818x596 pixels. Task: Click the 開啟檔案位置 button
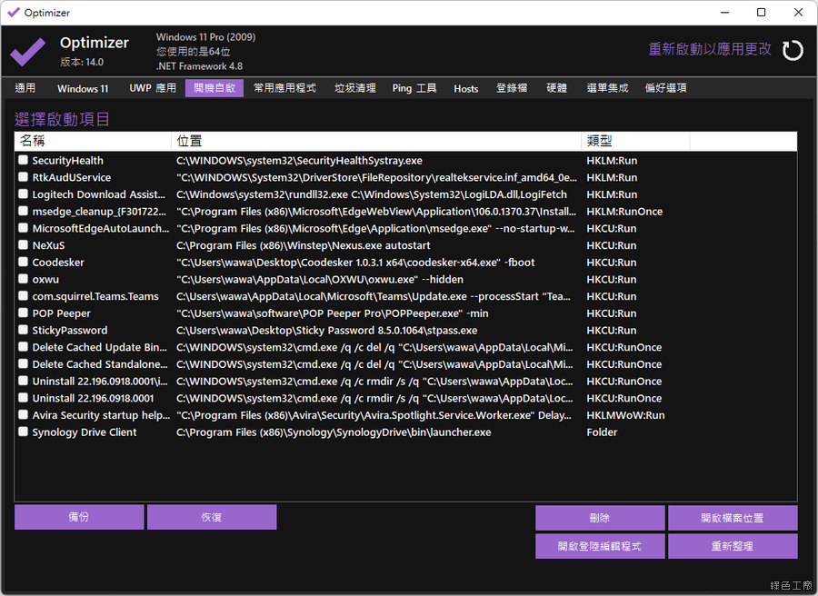[x=733, y=518]
